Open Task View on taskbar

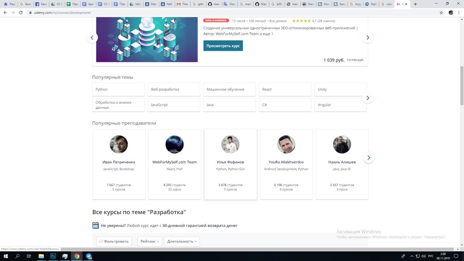[x=29, y=256]
